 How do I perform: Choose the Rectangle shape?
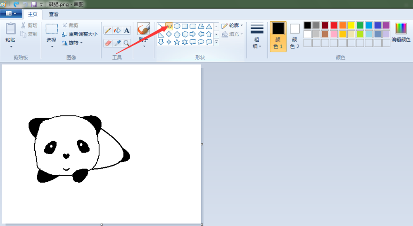point(185,26)
